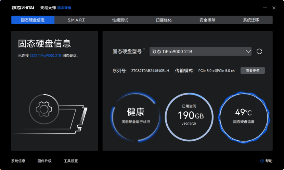
Task: Expand the SSD model dropdown arrow
Action: tap(248, 52)
